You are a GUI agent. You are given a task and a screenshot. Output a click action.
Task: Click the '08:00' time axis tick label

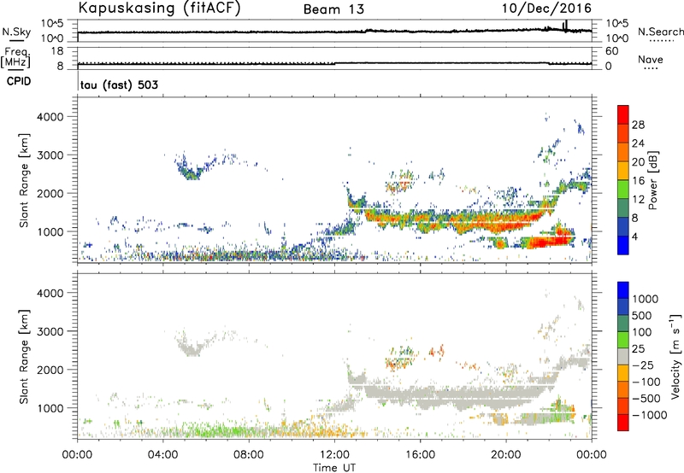249,455
